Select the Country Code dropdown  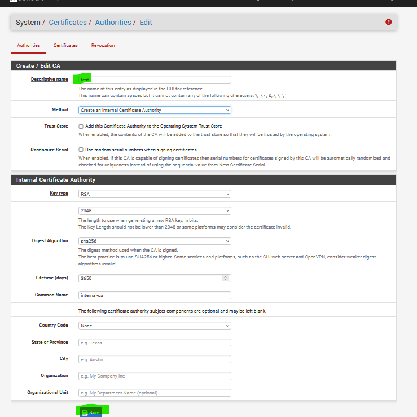155,326
